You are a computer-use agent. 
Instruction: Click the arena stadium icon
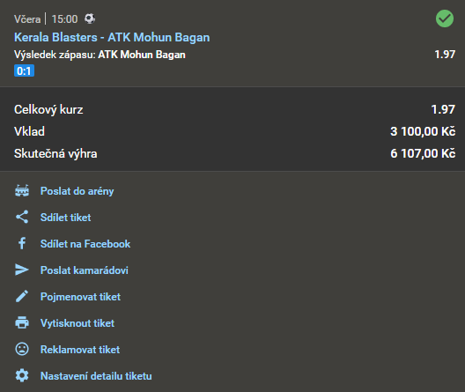pyautogui.click(x=22, y=191)
